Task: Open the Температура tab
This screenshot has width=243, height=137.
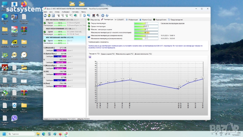Action: pos(107,19)
